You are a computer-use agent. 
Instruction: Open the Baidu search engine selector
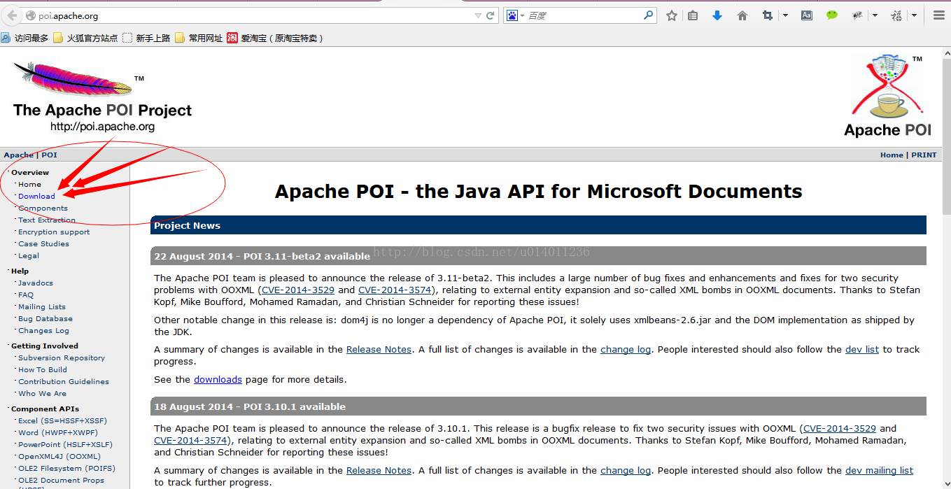coord(516,15)
